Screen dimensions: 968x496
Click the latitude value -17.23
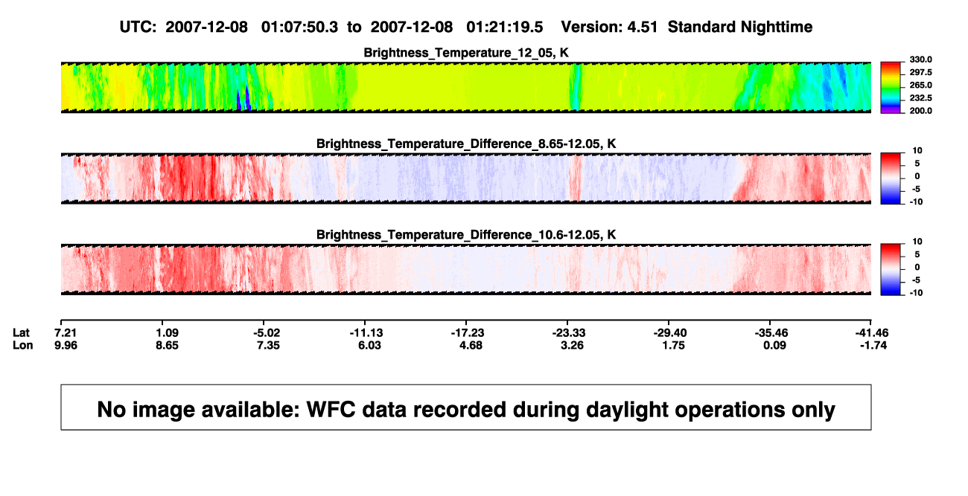(468, 332)
